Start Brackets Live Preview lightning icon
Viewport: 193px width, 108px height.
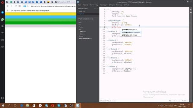(x=191, y=9)
